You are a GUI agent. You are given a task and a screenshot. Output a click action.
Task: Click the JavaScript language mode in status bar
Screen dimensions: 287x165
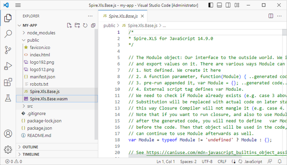tap(253, 162)
